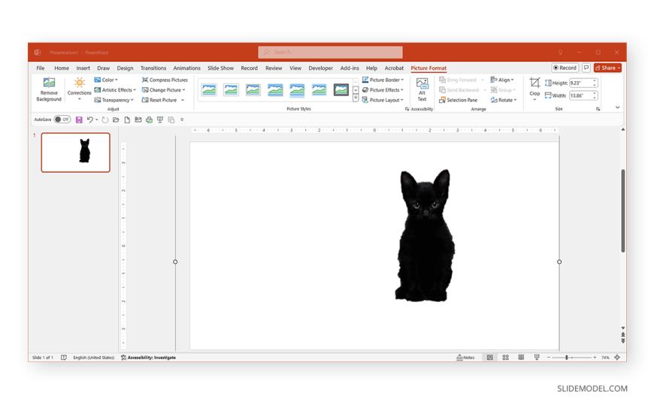Click the Redo icon
The image size is (654, 405).
[x=105, y=119]
